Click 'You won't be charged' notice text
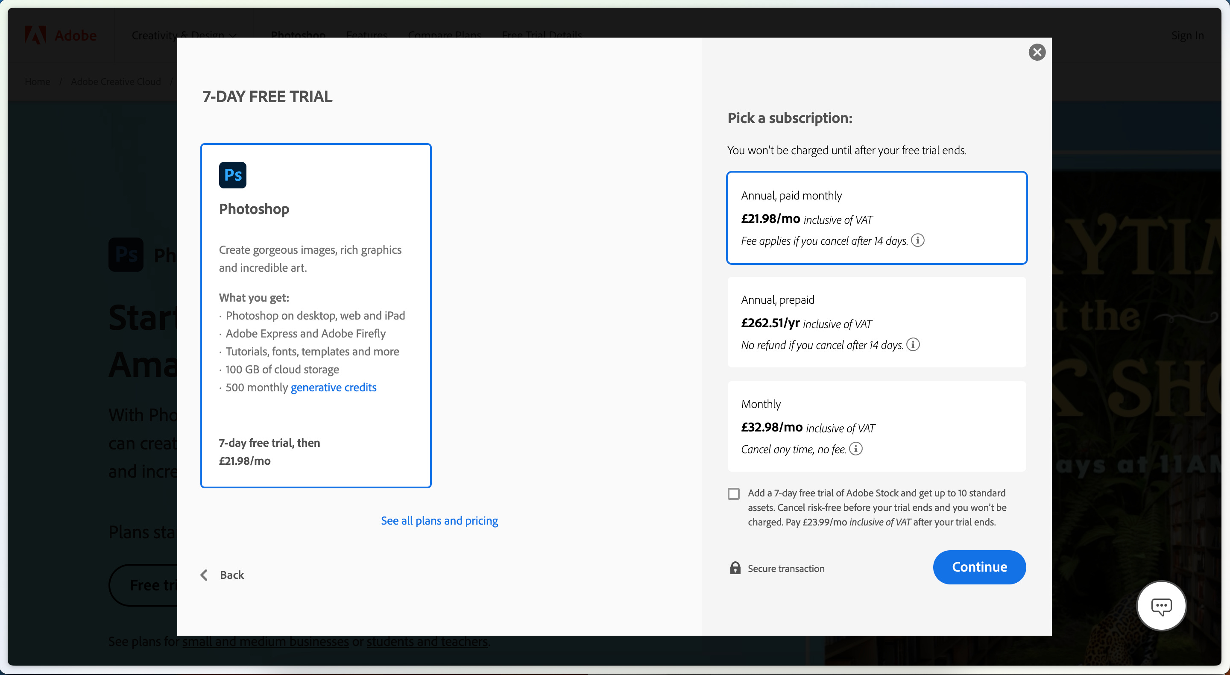Screen dimensions: 1230x675 (846, 150)
